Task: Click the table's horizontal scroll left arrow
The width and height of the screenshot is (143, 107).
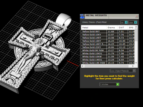Action: coord(83,66)
